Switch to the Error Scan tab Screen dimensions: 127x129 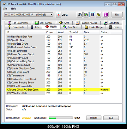point(71,27)
